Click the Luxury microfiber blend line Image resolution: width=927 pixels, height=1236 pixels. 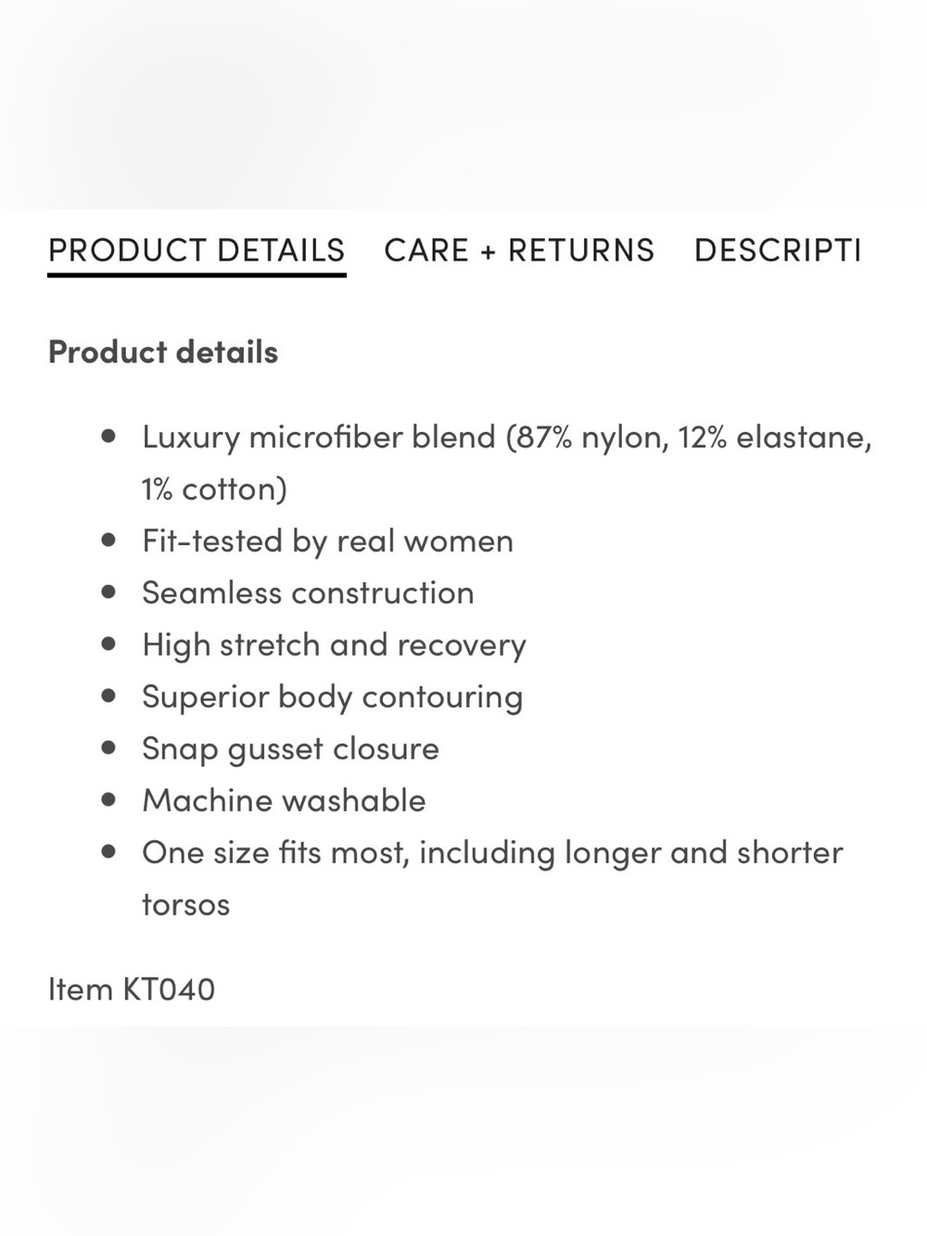[507, 437]
